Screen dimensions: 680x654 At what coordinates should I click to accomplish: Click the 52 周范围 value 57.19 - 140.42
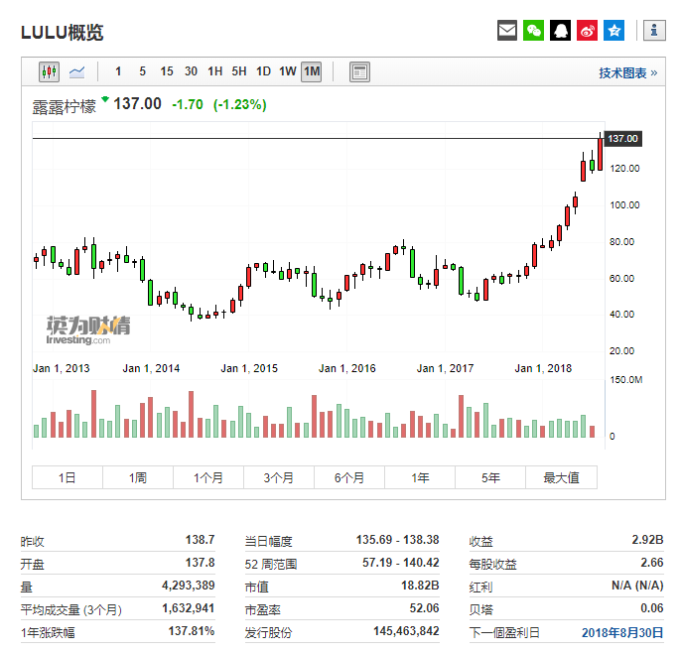pos(401,563)
